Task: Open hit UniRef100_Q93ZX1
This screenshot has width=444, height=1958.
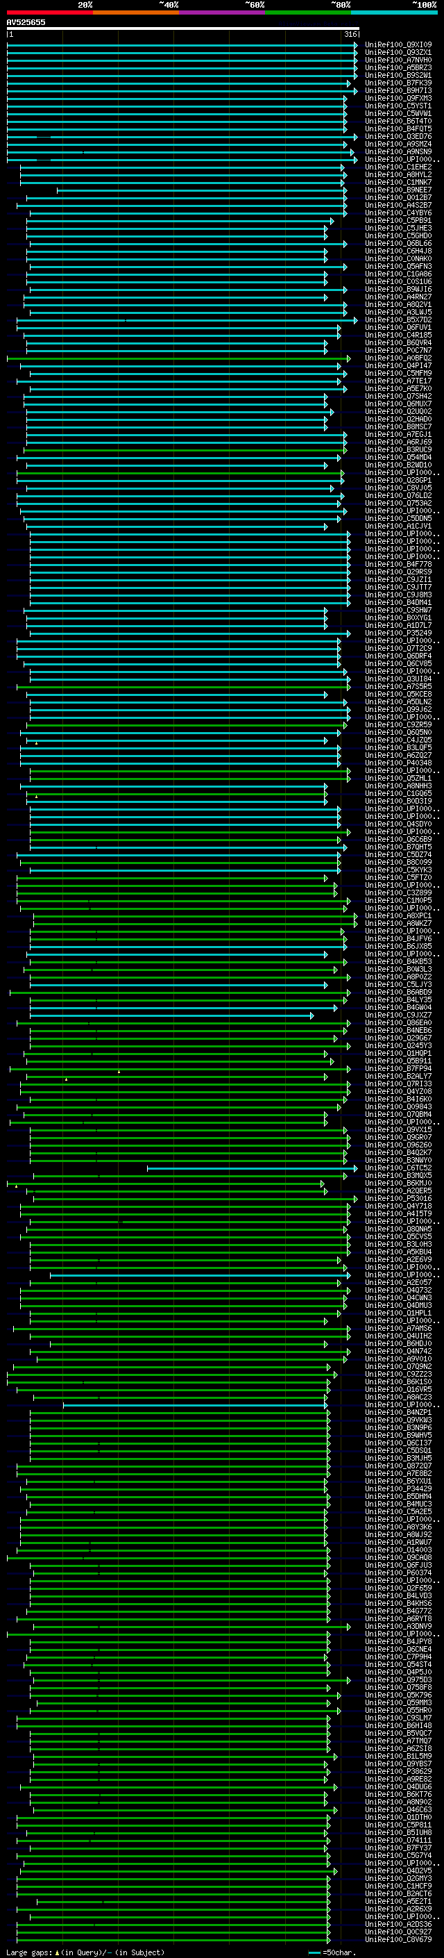Action: pyautogui.click(x=398, y=53)
